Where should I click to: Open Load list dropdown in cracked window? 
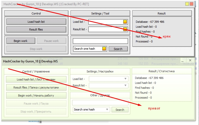point(125,22)
